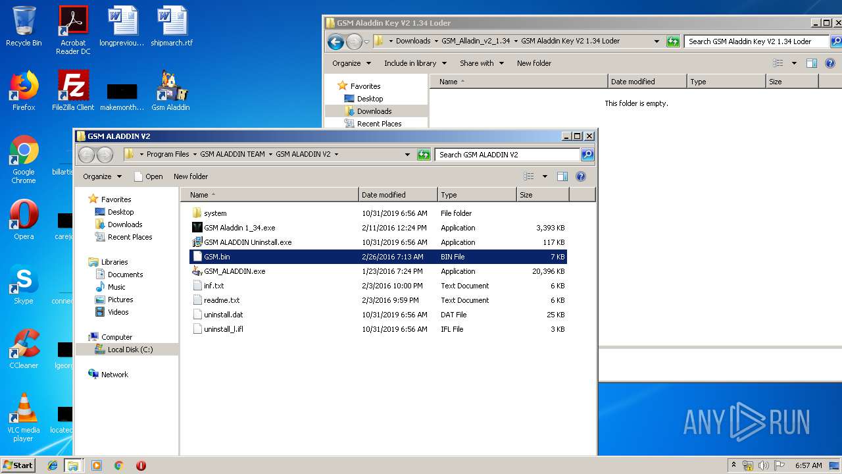Go back in the Loder window
This screenshot has height=474, width=842.
coord(335,41)
